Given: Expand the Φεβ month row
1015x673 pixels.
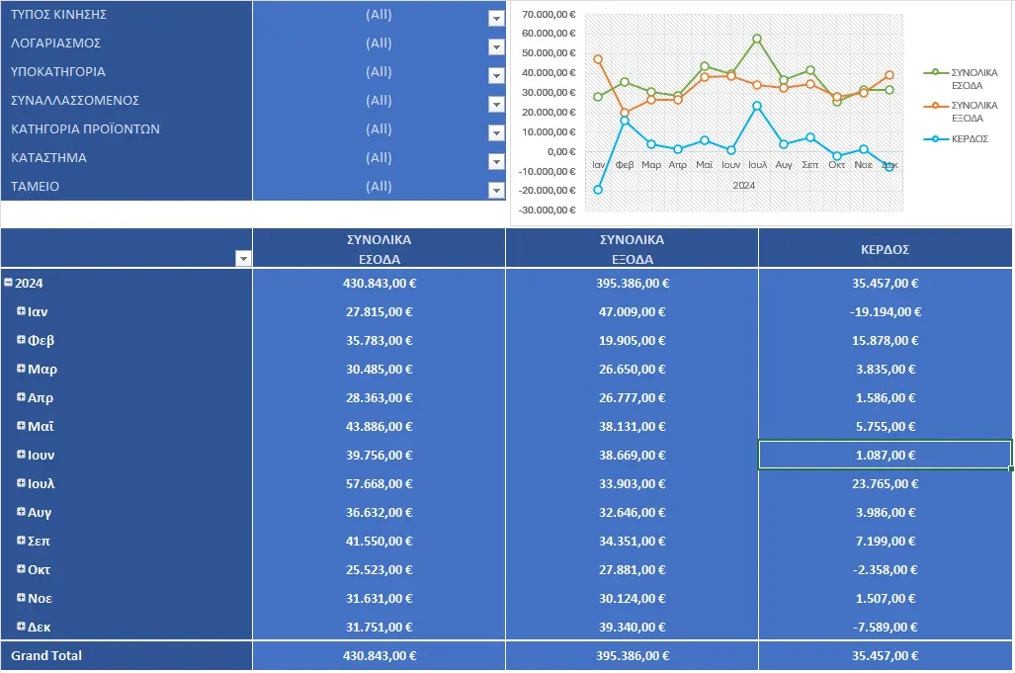Looking at the screenshot, I should tap(21, 340).
